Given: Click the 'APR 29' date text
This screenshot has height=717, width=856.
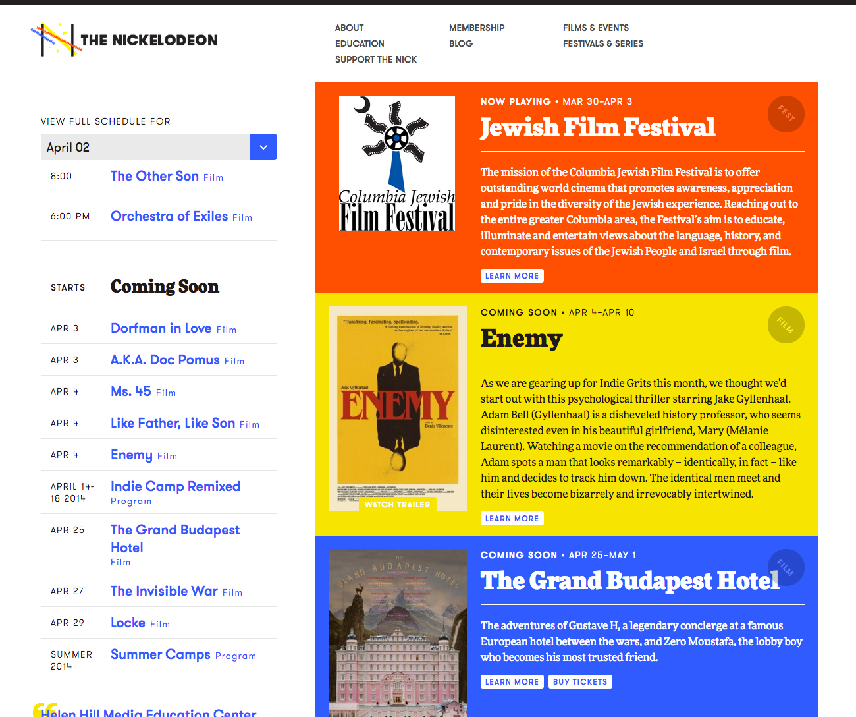Looking at the screenshot, I should click(68, 623).
